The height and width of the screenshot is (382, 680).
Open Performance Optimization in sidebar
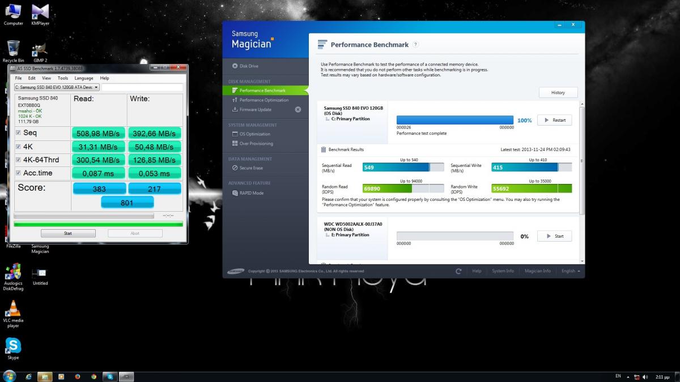260,100
